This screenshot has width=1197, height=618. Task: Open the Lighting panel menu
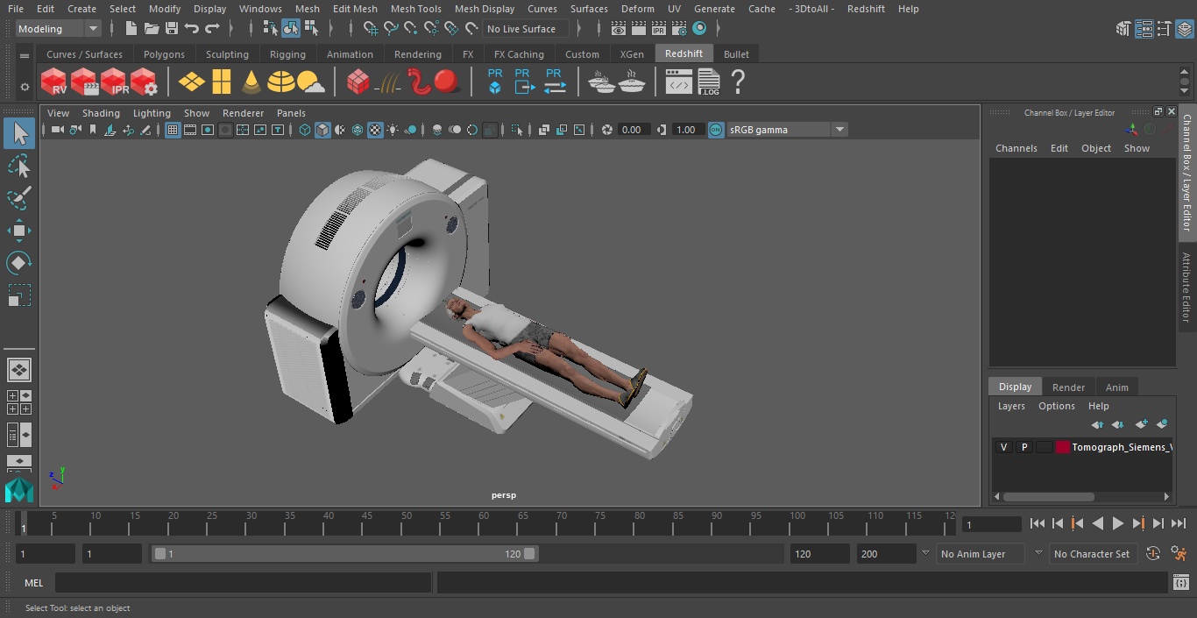coord(152,113)
